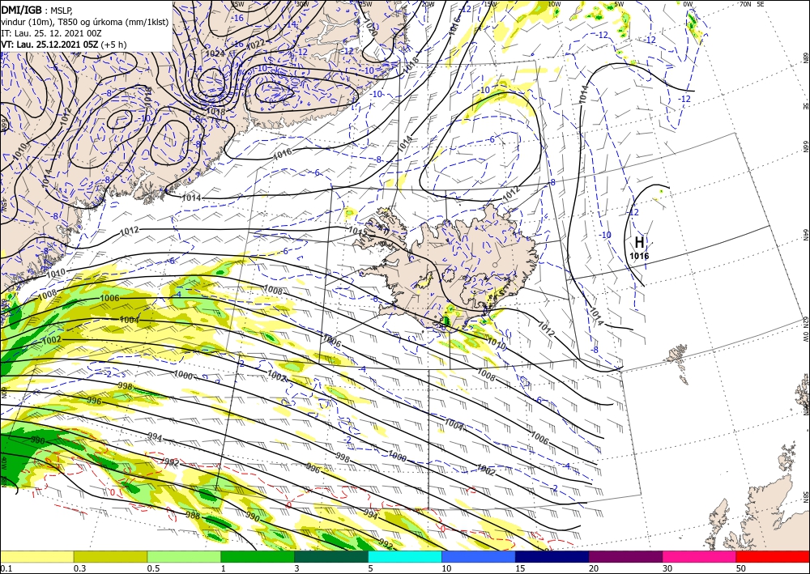
Task: Click the light yellow 0.1–0.3 legend swatch
Action: (36, 556)
